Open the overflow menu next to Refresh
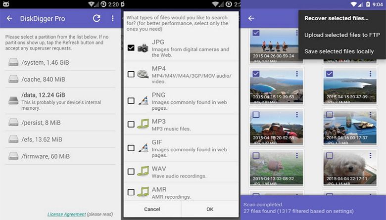 tap(112, 18)
